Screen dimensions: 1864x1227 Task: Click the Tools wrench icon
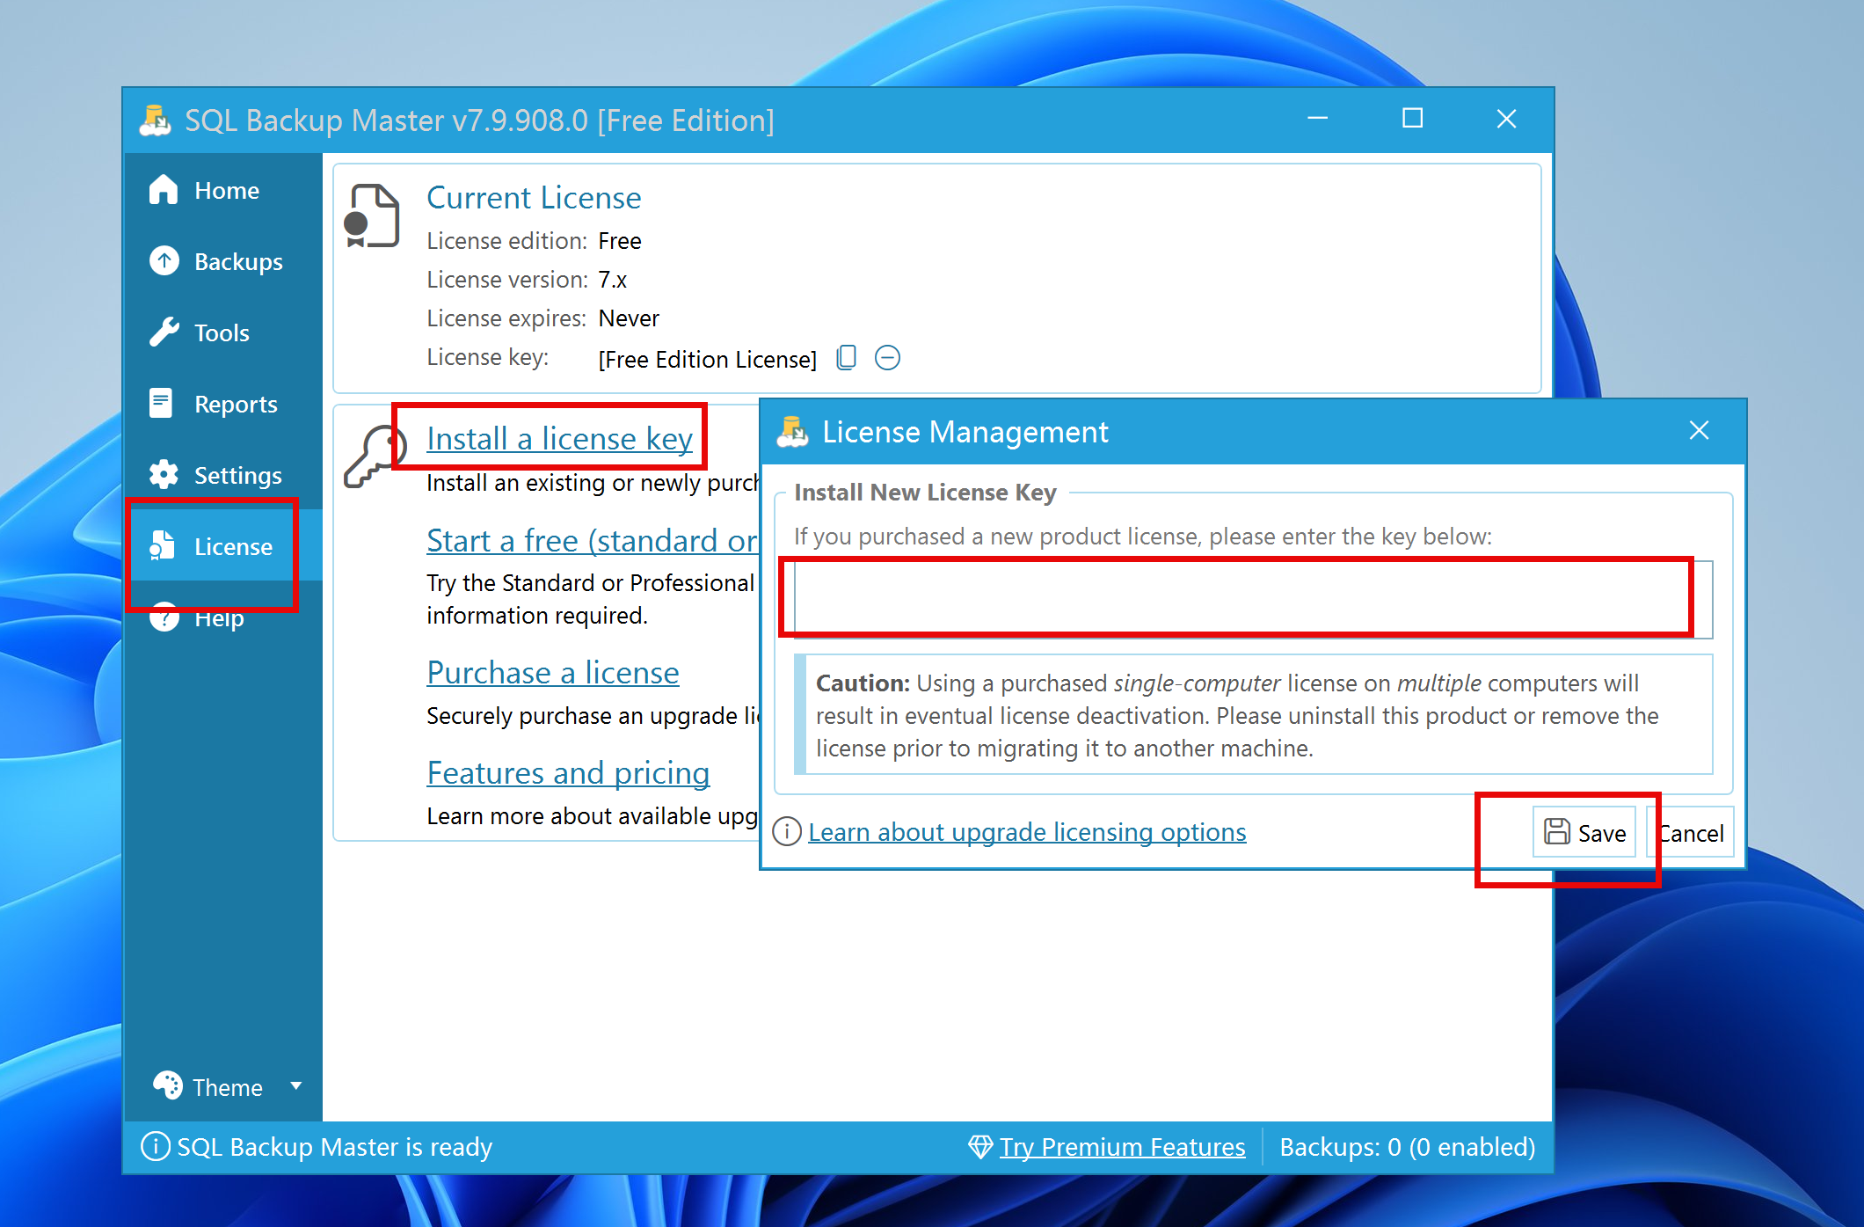164,332
